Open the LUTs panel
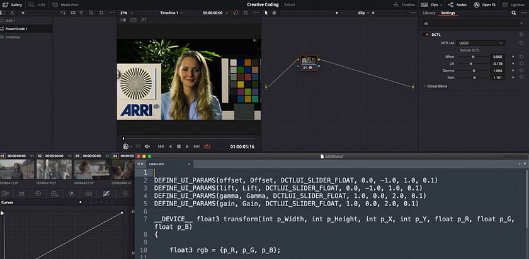This screenshot has width=529, height=259. point(37,5)
